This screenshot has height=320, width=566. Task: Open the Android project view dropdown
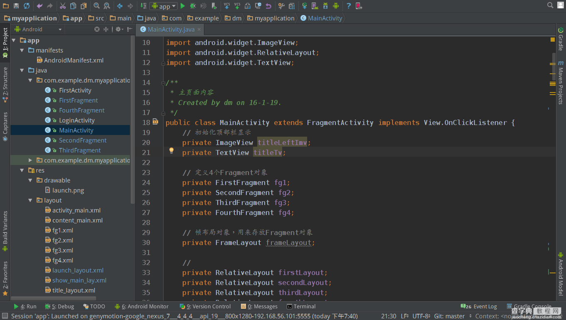coord(38,29)
